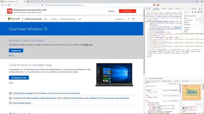Click the Styles filter input field
This screenshot has width=204, height=114.
coord(157,84)
